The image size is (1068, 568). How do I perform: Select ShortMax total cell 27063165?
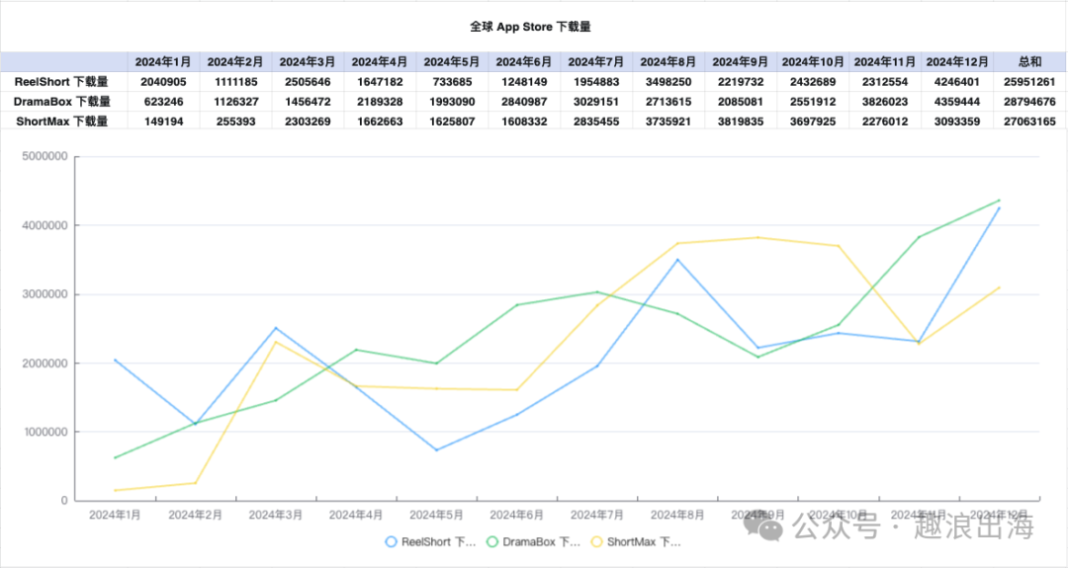click(x=1029, y=122)
